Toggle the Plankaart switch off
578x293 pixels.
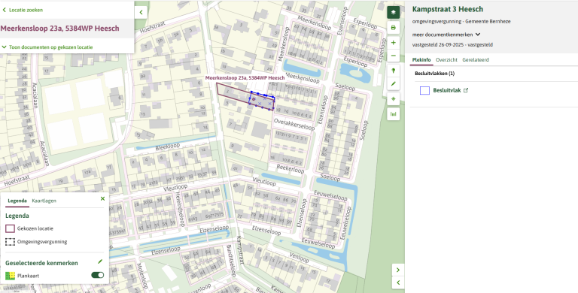point(97,275)
